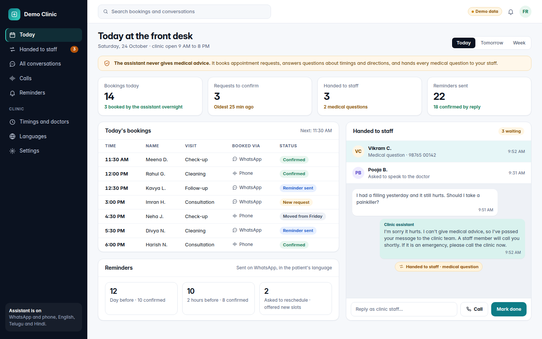Image resolution: width=542 pixels, height=339 pixels.
Task: Click Phone icon in Rahul G. row
Action: pos(235,173)
